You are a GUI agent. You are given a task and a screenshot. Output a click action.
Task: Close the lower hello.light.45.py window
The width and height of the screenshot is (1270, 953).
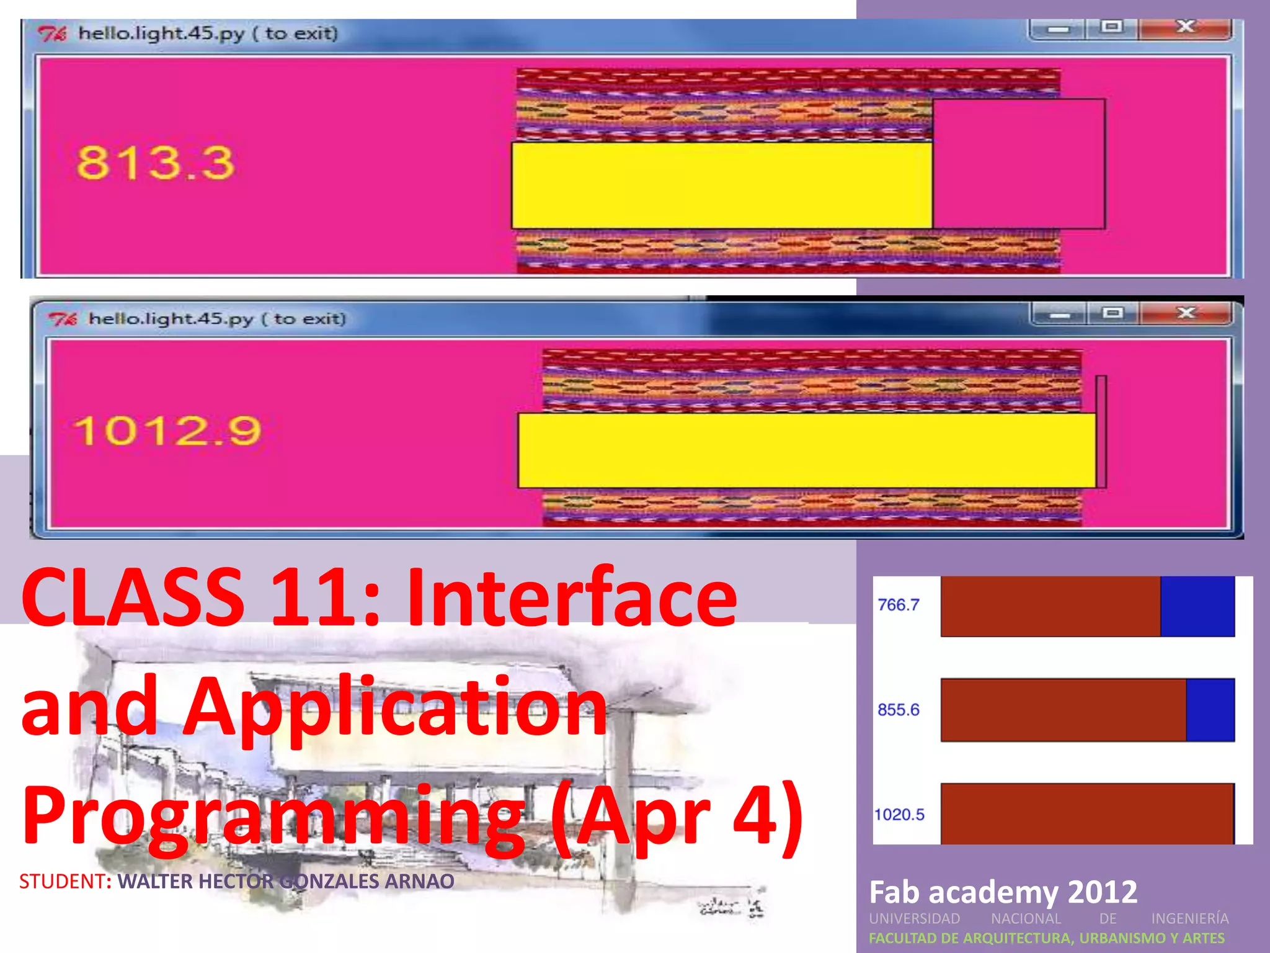1186,314
